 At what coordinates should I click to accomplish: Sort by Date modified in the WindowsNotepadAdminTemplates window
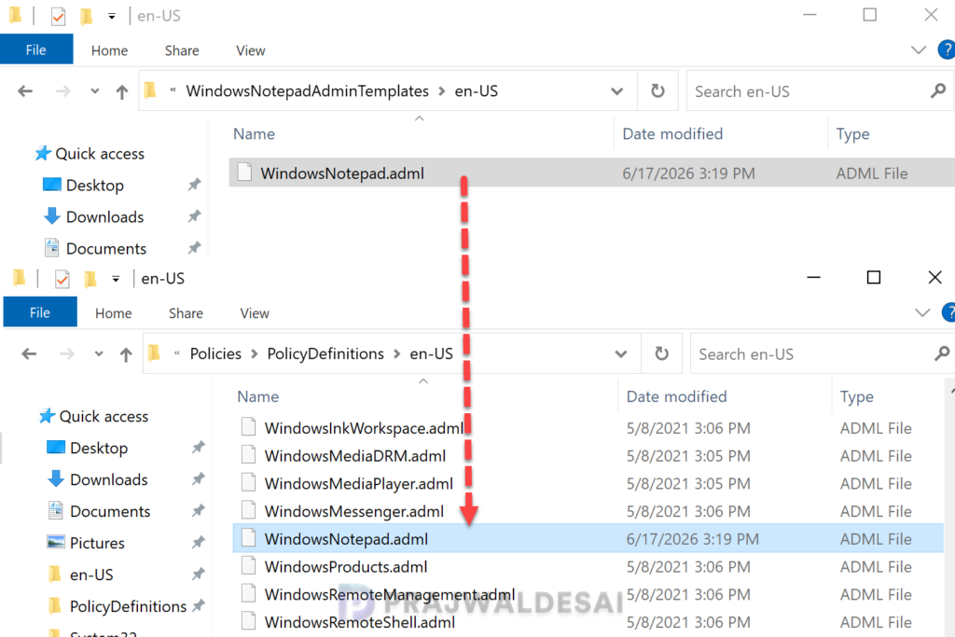tap(672, 134)
